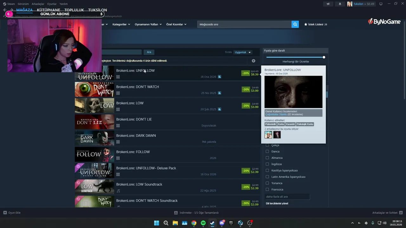
Task: Click the microphone icon in the system tray
Action: point(373,223)
